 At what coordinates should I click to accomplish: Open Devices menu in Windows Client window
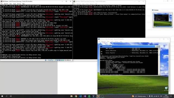click(116, 41)
